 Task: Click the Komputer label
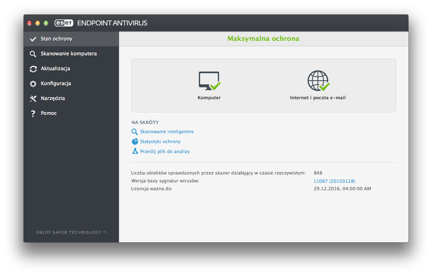[x=209, y=98]
